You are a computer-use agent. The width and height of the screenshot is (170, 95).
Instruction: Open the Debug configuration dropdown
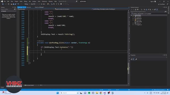[x=27, y=4]
